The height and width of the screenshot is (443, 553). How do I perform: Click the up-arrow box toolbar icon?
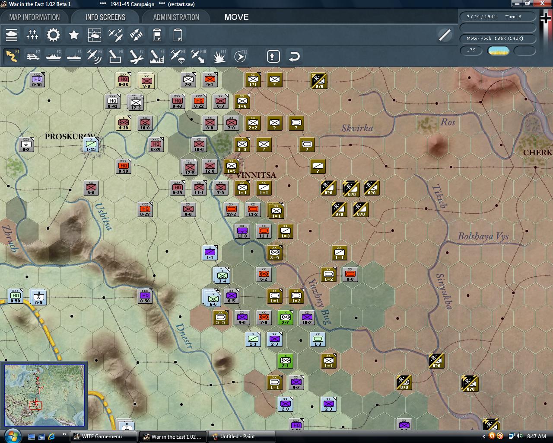(273, 56)
